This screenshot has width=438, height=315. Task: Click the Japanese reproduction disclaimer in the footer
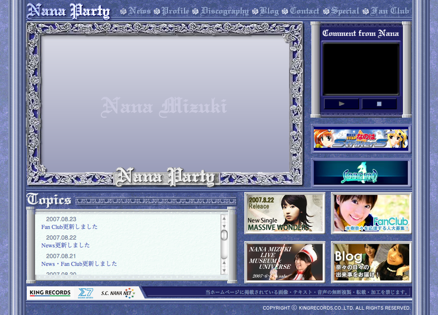(307, 292)
